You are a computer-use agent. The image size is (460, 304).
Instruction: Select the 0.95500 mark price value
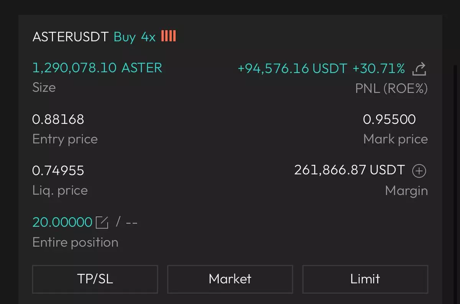pyautogui.click(x=389, y=119)
